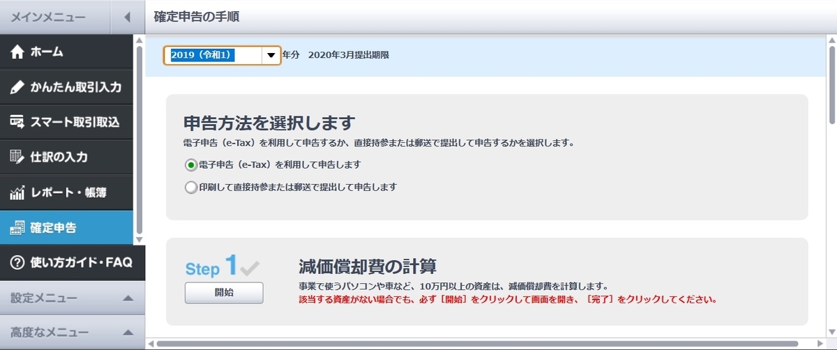837x350 pixels.
Task: Click the pencil icon for かんたん取引入力
Action: (x=17, y=87)
